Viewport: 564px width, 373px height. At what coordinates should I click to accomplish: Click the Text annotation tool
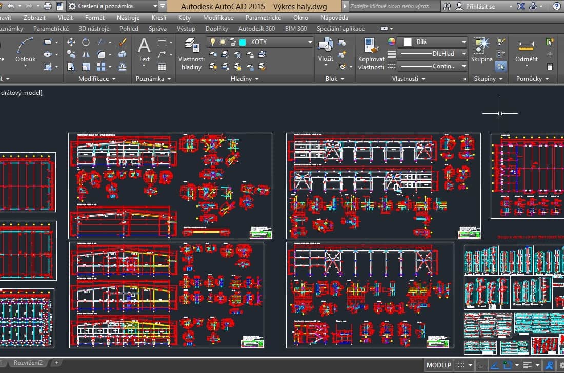pyautogui.click(x=144, y=51)
